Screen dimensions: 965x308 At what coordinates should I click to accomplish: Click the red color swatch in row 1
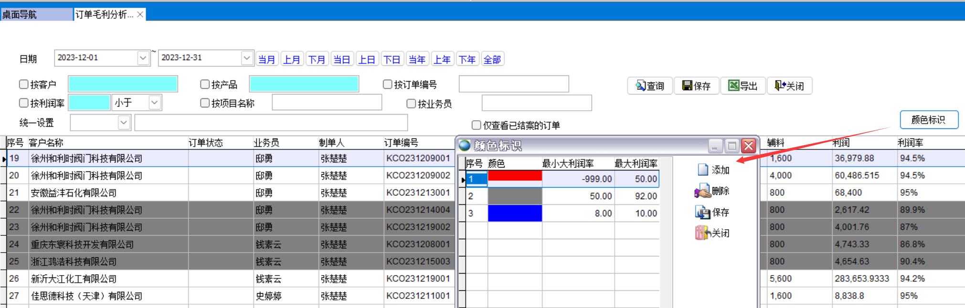coord(515,179)
